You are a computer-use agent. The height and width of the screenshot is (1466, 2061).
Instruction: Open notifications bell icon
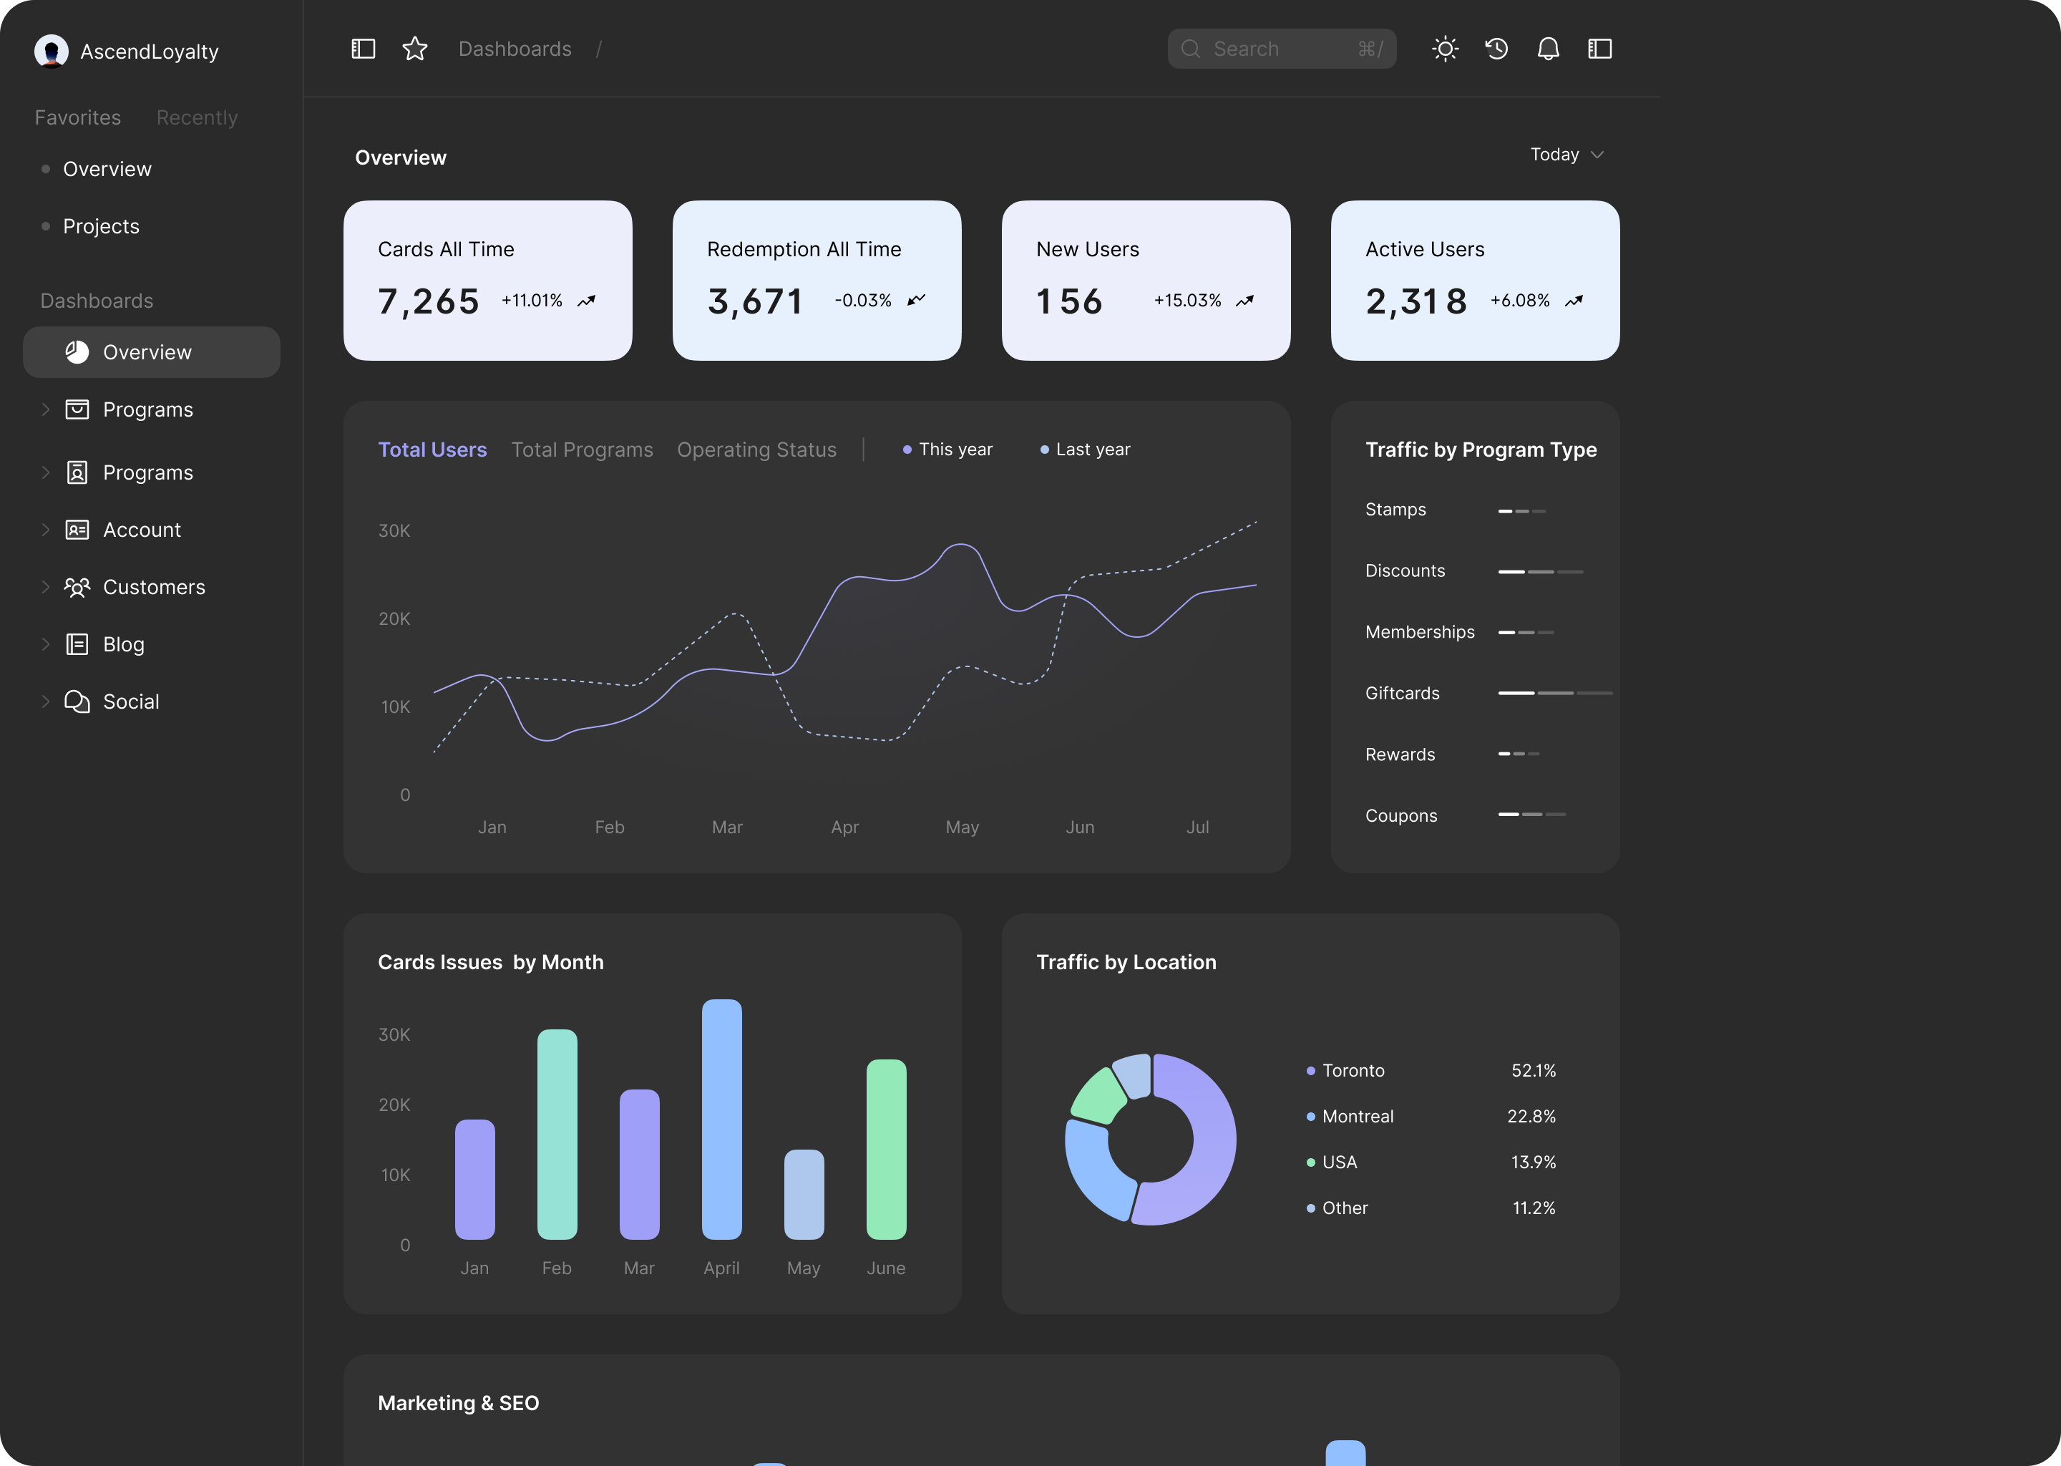click(x=1547, y=47)
